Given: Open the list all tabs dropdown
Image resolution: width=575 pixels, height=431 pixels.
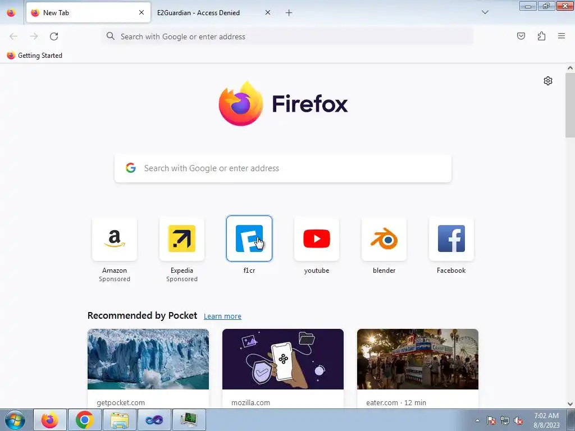Looking at the screenshot, I should 485,12.
